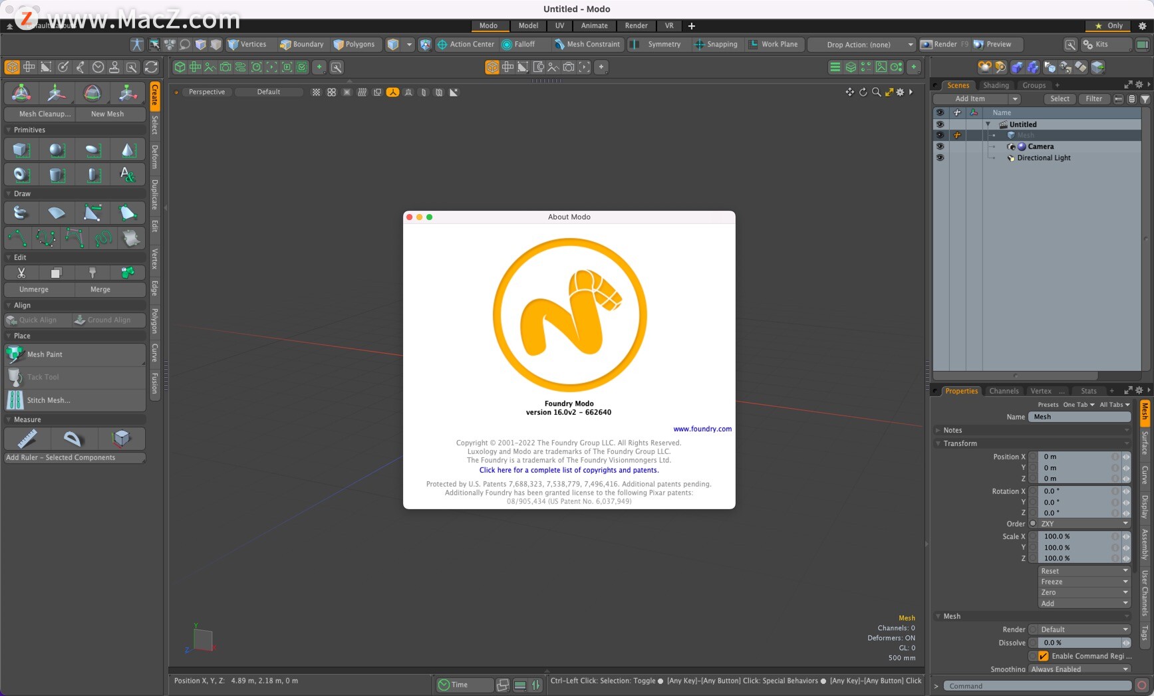Click the Stitch Mesh tool
The width and height of the screenshot is (1154, 696).
tap(75, 400)
